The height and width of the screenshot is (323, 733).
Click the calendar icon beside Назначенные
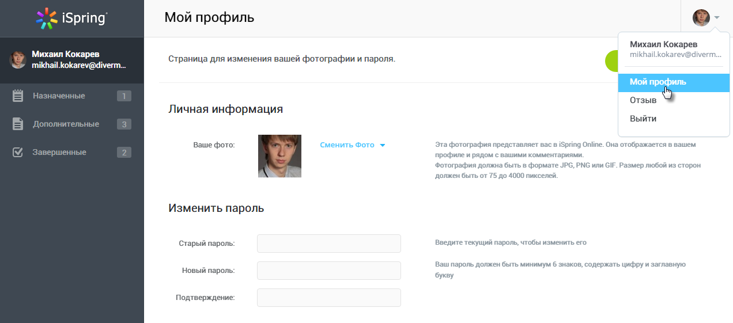point(18,96)
